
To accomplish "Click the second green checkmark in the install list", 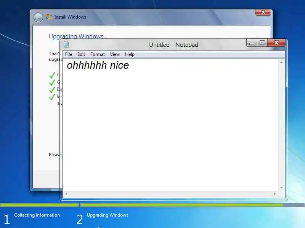I will click(52, 82).
